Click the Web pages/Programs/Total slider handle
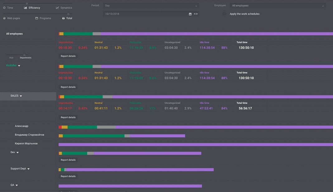This screenshot has width=333, height=192. 69,14
